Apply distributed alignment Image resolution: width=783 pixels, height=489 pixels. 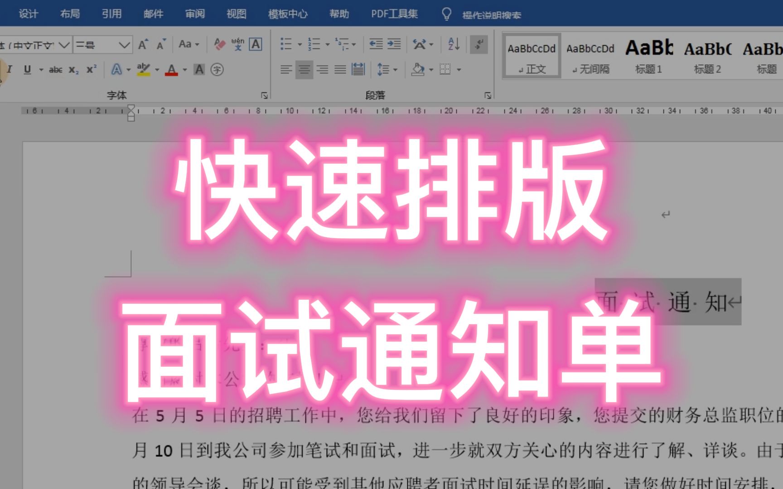pos(358,70)
